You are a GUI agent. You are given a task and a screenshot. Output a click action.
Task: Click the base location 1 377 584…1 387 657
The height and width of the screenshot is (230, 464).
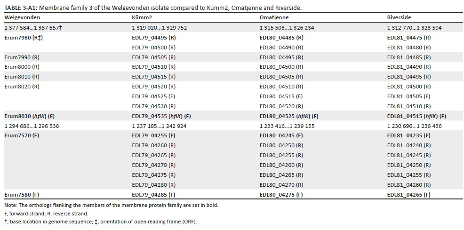click(33, 28)
